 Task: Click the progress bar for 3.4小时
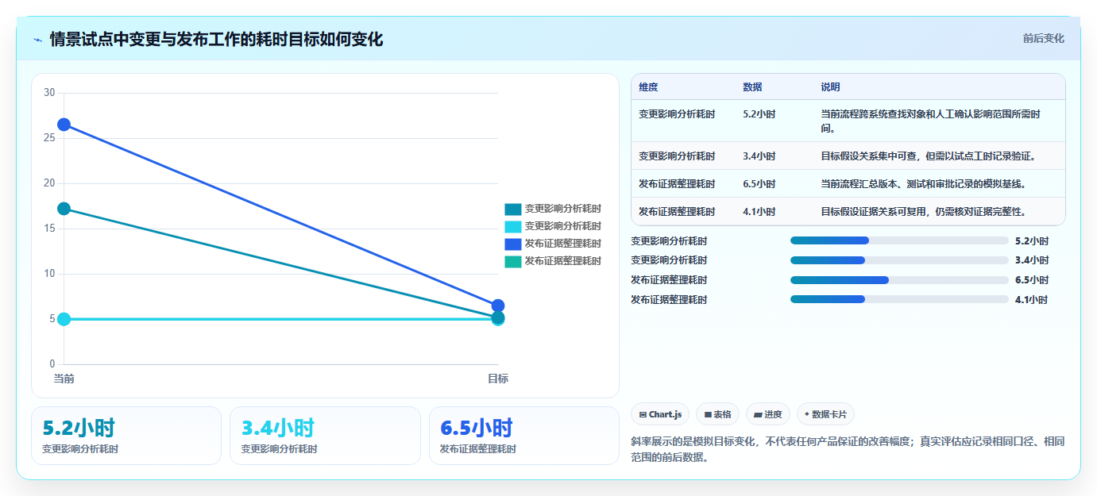(899, 260)
